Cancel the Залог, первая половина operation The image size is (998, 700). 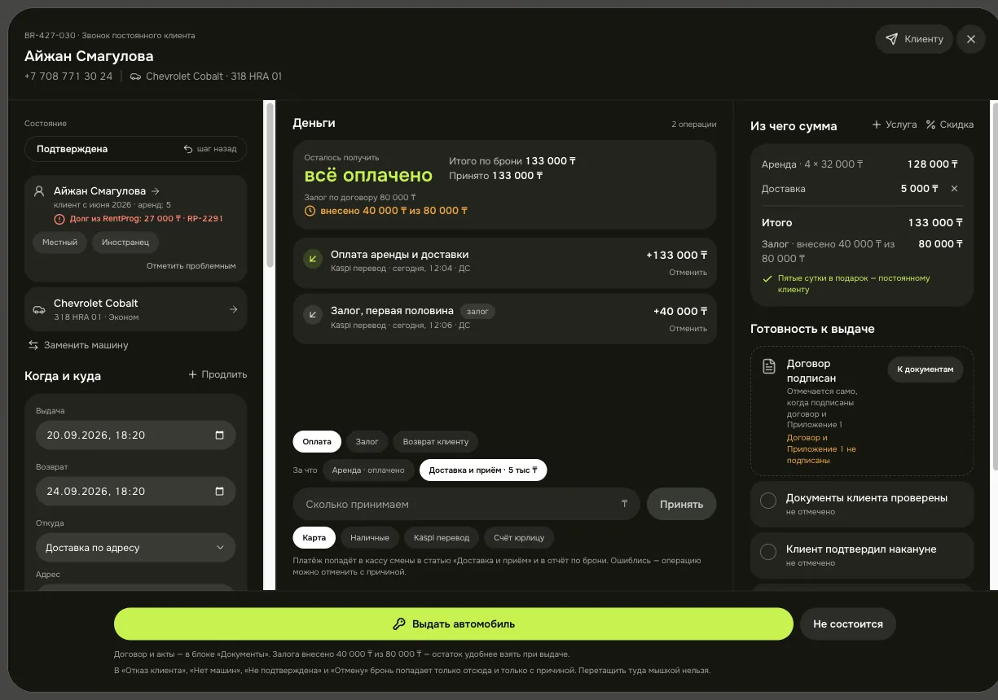coord(688,329)
